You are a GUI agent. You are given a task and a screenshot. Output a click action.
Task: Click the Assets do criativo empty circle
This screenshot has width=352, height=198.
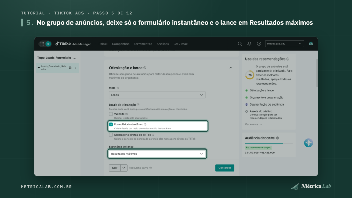(247, 111)
